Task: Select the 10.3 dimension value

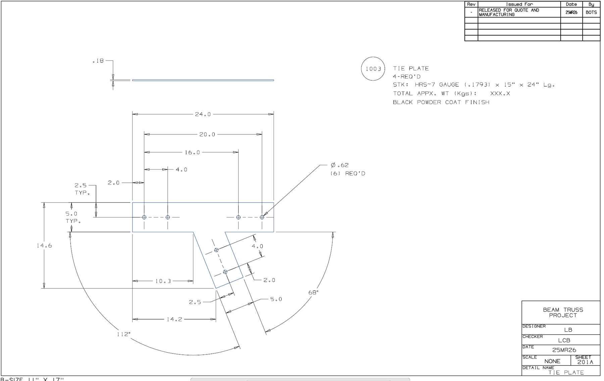Action: [x=163, y=281]
